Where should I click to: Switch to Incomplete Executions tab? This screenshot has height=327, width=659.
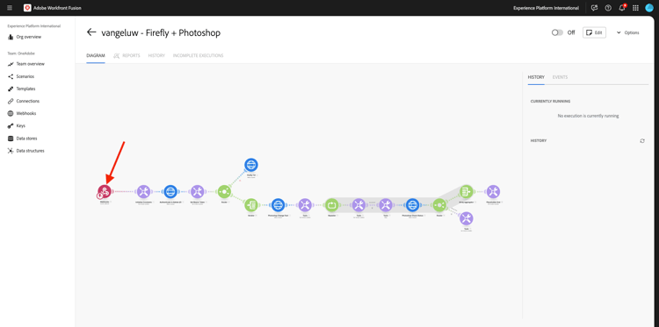click(x=198, y=55)
